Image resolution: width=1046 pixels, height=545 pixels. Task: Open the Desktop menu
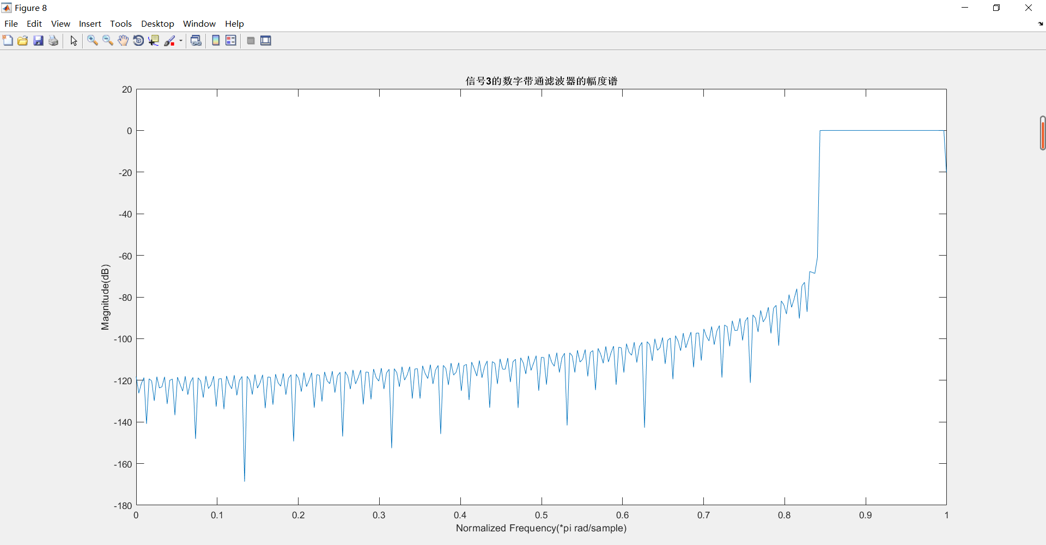157,24
